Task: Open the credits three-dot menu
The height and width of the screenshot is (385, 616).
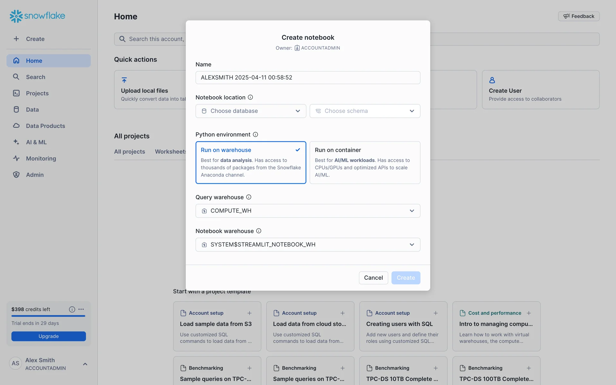Action: pos(81,309)
